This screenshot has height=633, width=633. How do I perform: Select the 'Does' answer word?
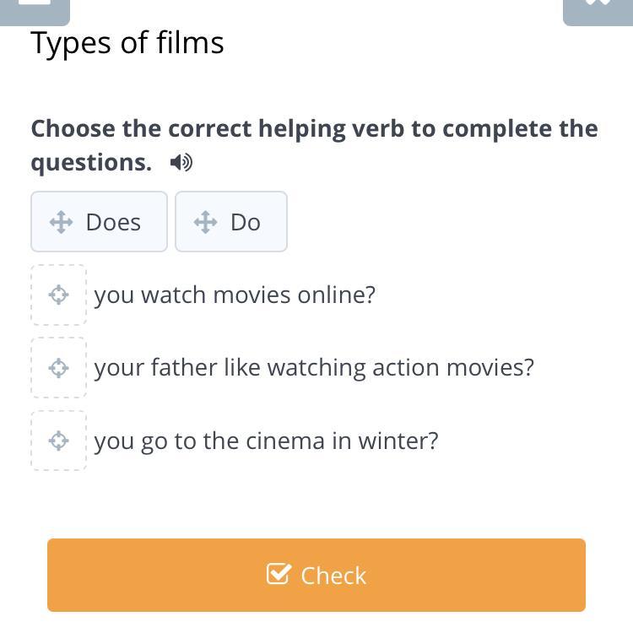point(113,222)
